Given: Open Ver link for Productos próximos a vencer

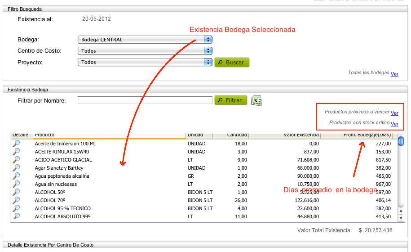Looking at the screenshot, I should [394, 113].
